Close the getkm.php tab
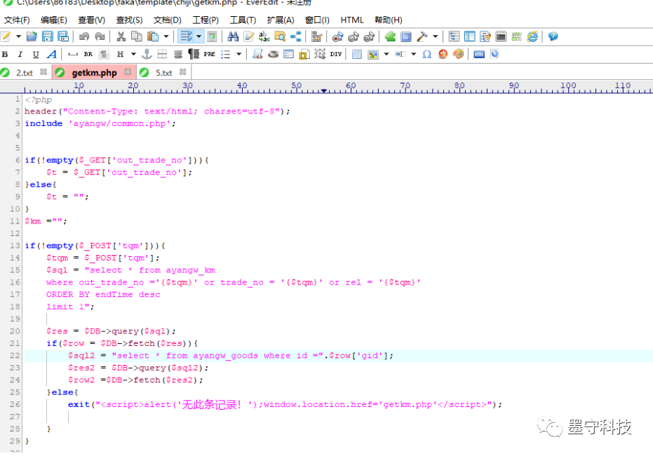The image size is (653, 456). (128, 72)
